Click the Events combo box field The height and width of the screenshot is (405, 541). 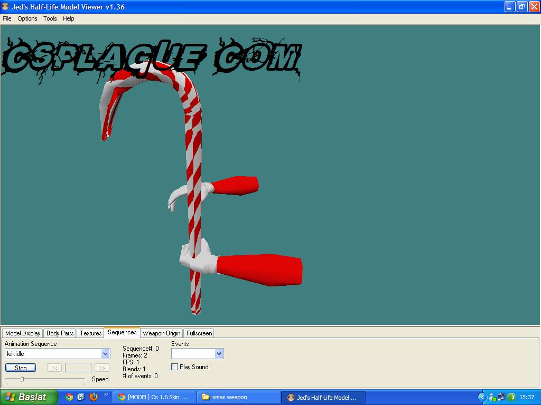click(198, 354)
